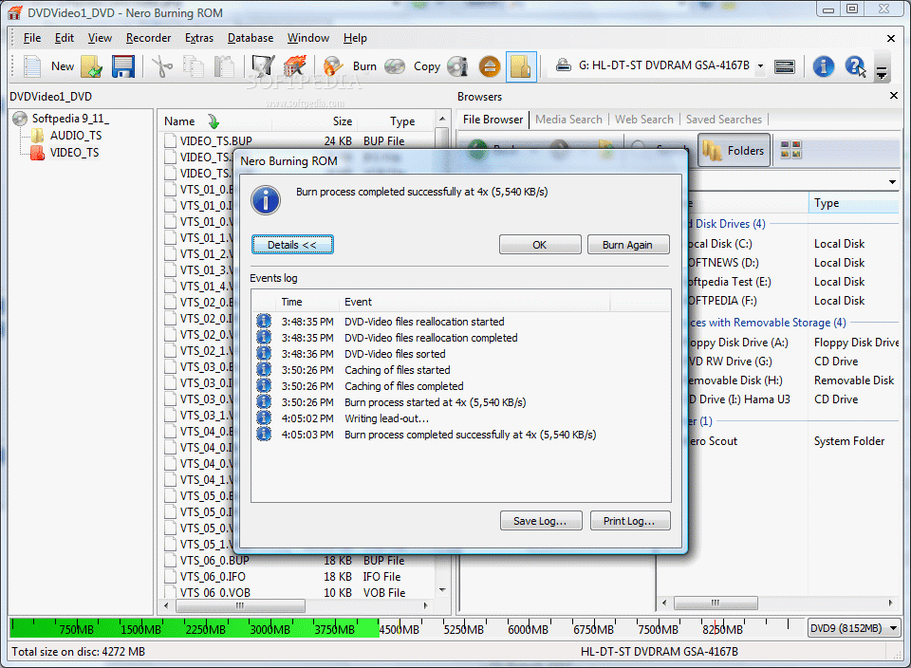Open the File menu
The image size is (911, 668).
pos(32,38)
